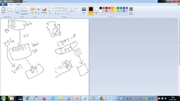Click the Crop button
The height and width of the screenshot is (101, 180).
(x=24, y=8)
